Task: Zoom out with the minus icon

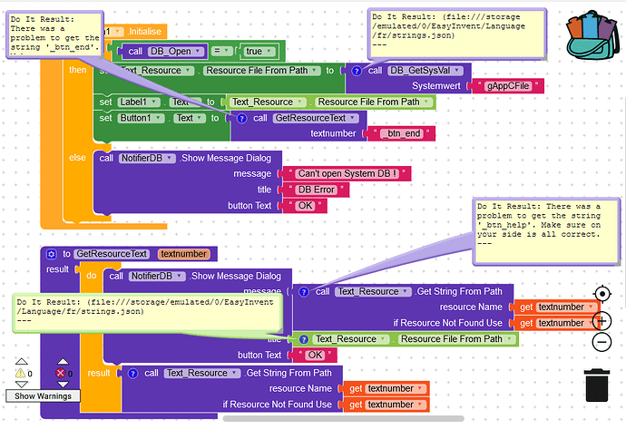Action: 602,342
